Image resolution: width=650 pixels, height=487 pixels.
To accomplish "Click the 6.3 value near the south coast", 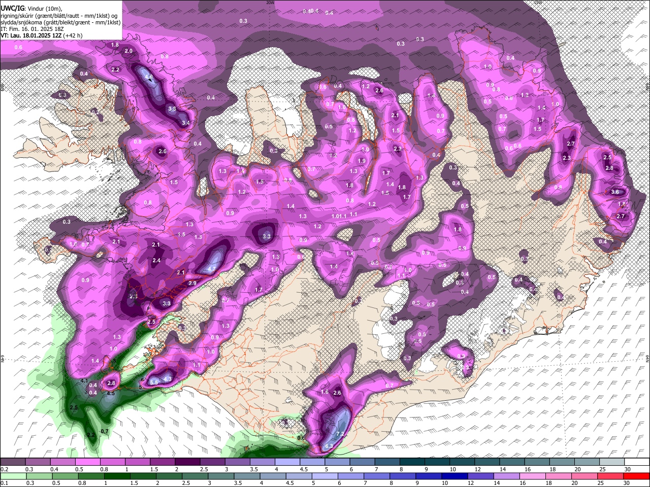I will click(x=329, y=446).
